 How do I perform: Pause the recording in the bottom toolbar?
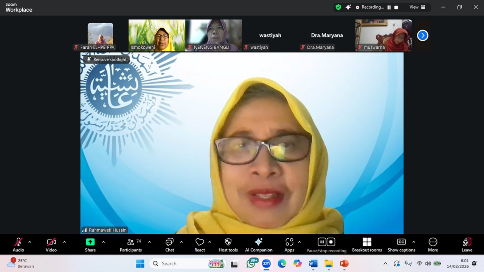tap(322, 242)
